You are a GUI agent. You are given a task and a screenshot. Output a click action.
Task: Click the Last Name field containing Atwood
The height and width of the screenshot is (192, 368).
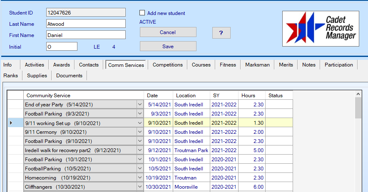(85, 24)
